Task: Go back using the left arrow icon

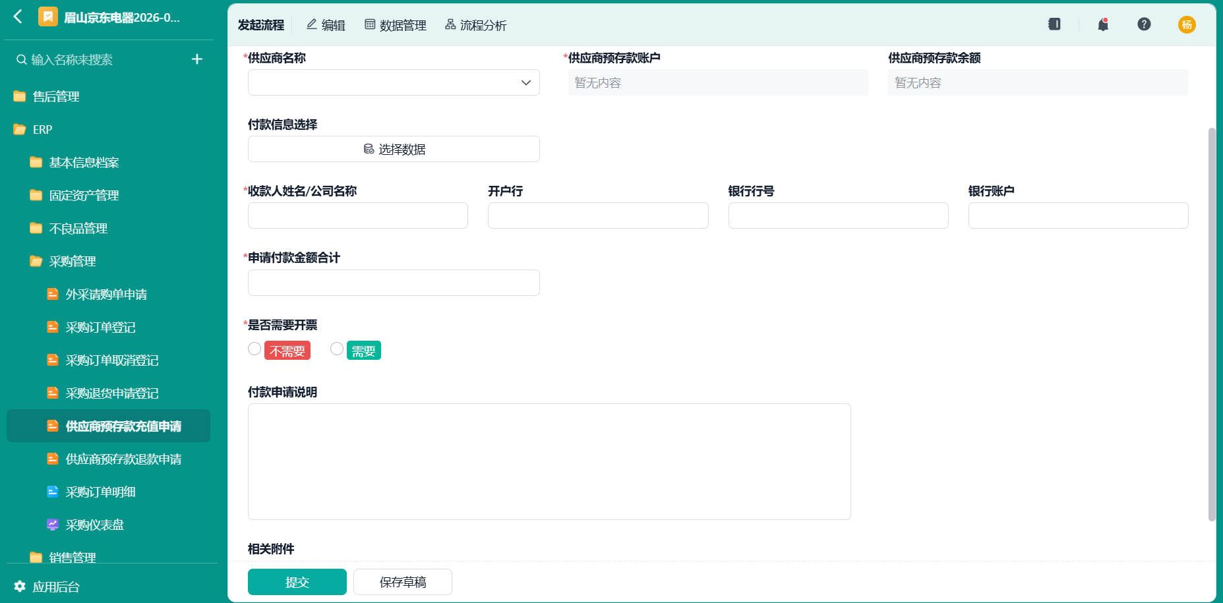Action: (18, 17)
